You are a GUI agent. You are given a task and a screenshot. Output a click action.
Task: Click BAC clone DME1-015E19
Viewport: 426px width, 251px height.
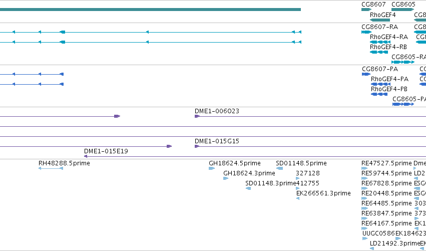[x=255, y=157]
